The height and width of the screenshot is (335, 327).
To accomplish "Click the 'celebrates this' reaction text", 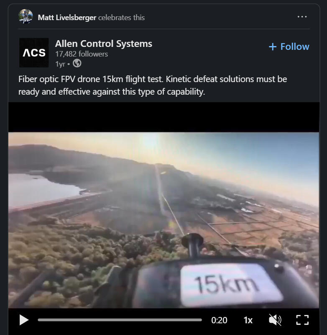I will [121, 18].
